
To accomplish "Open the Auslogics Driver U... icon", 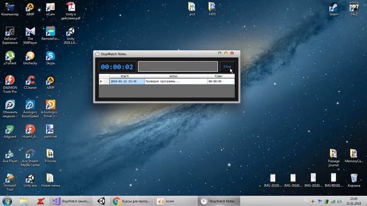I will point(50,109).
